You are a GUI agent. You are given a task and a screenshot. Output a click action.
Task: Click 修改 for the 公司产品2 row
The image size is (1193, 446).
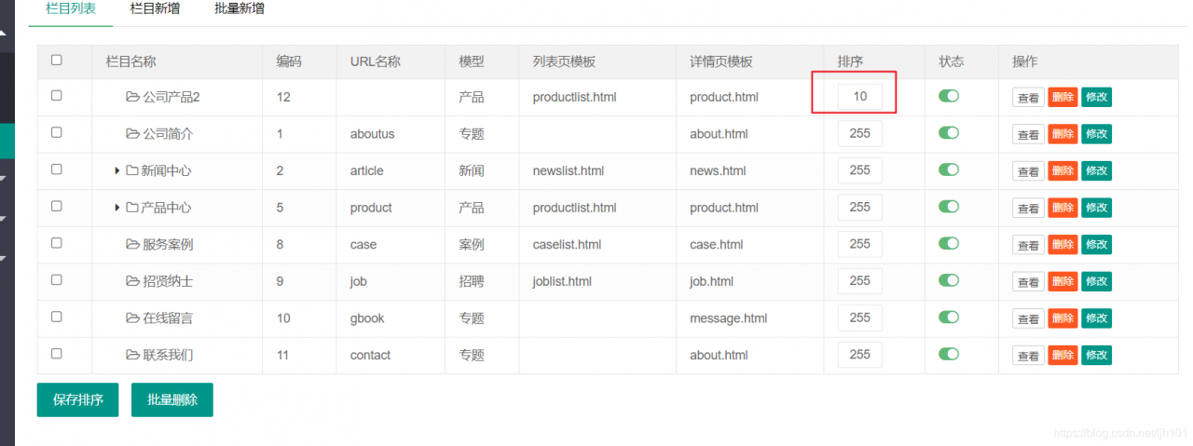1096,97
